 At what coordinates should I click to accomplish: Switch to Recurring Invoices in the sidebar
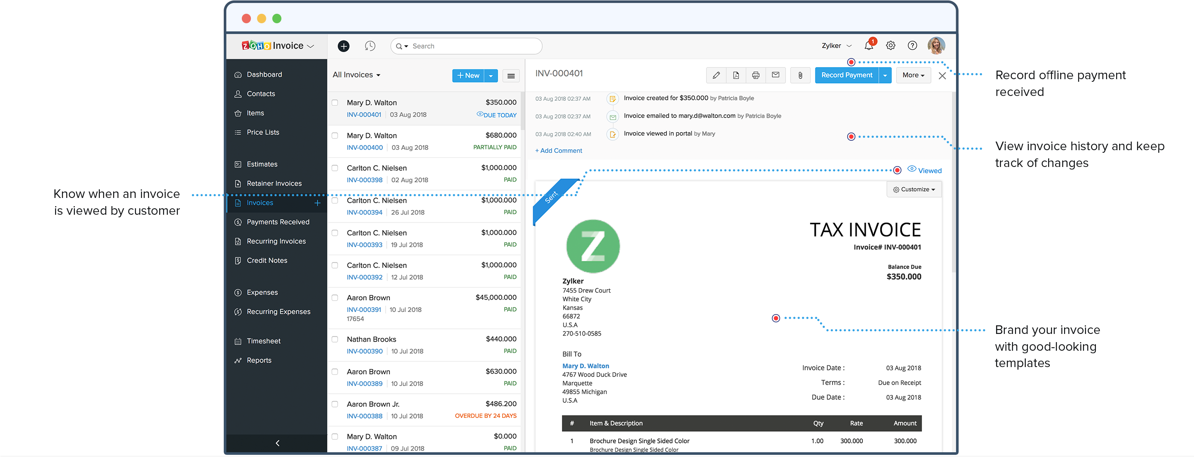tap(276, 241)
